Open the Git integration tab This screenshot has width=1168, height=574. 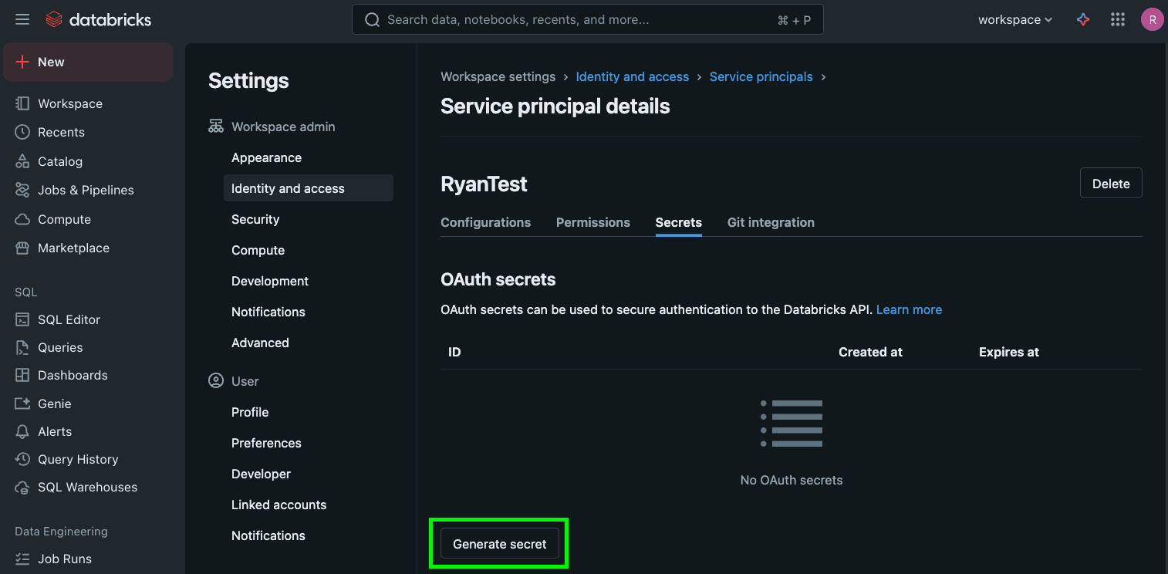(770, 222)
